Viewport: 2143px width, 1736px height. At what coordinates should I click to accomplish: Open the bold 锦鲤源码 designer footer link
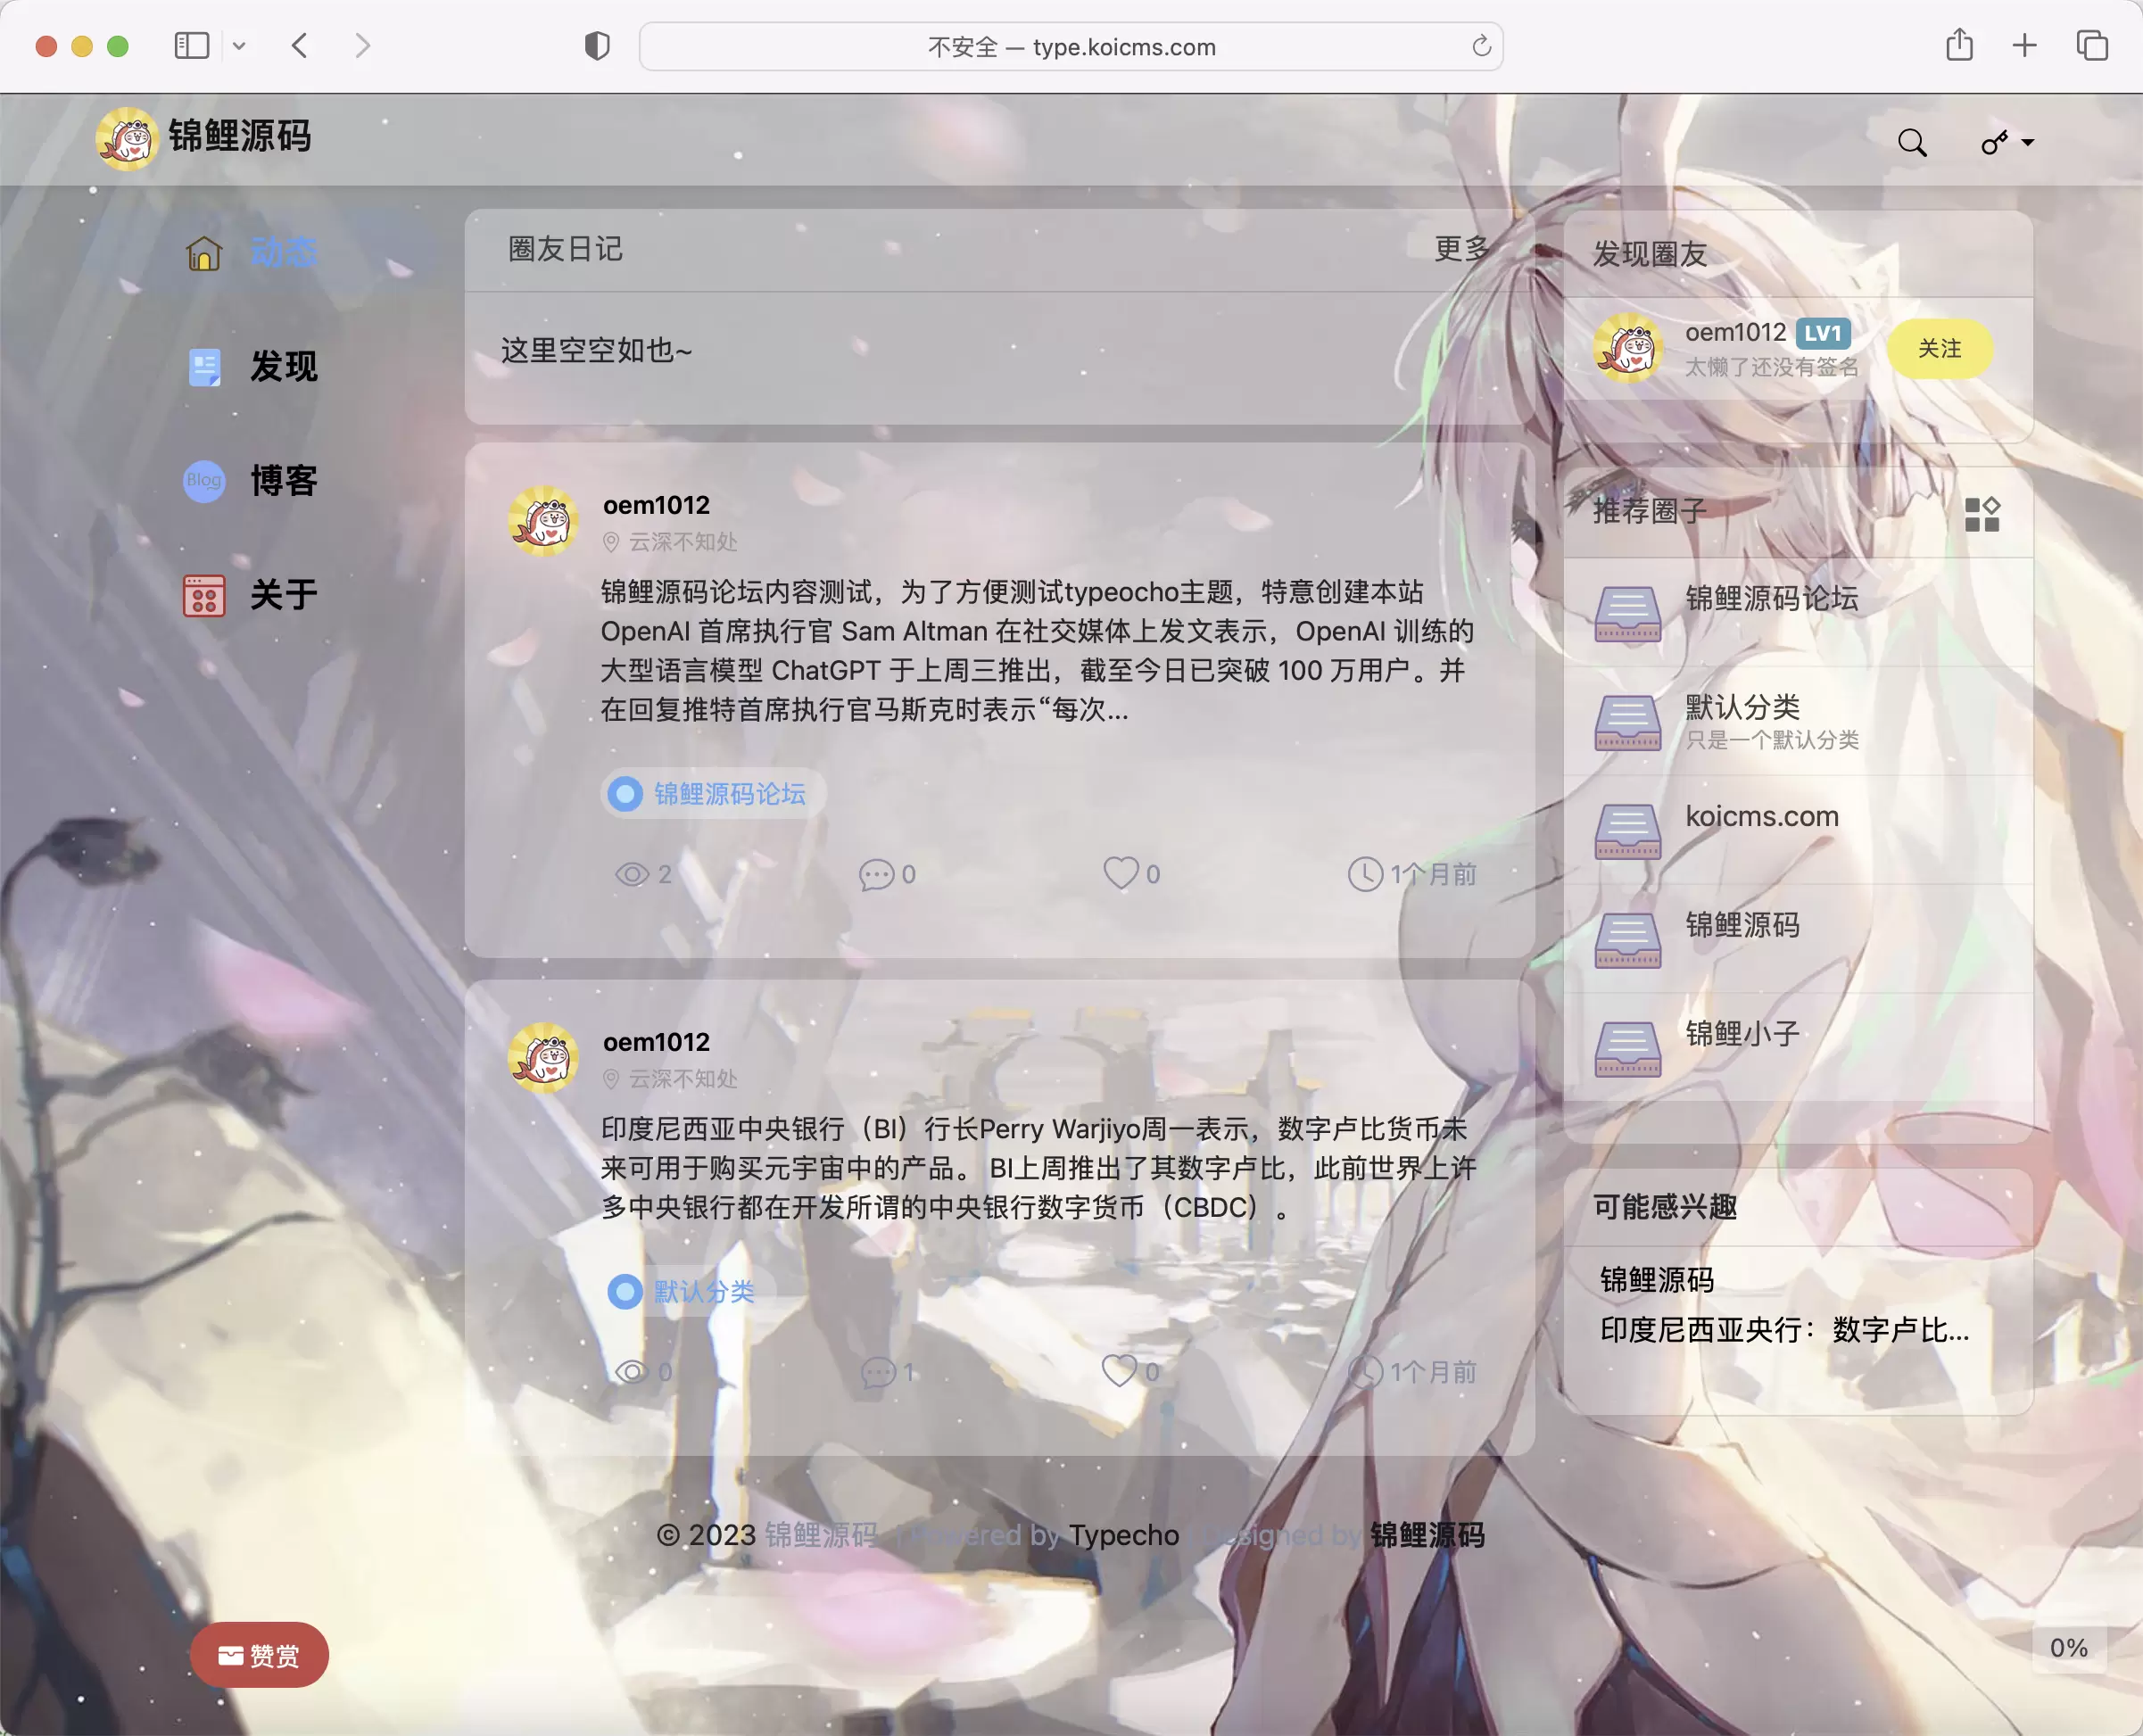pos(1427,1535)
